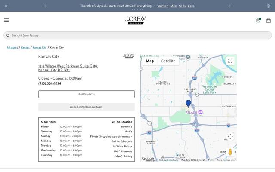Select Kids' Crewcuts service text
Image resolution: width=275 pixels, height=172 pixels.
[x=123, y=151]
